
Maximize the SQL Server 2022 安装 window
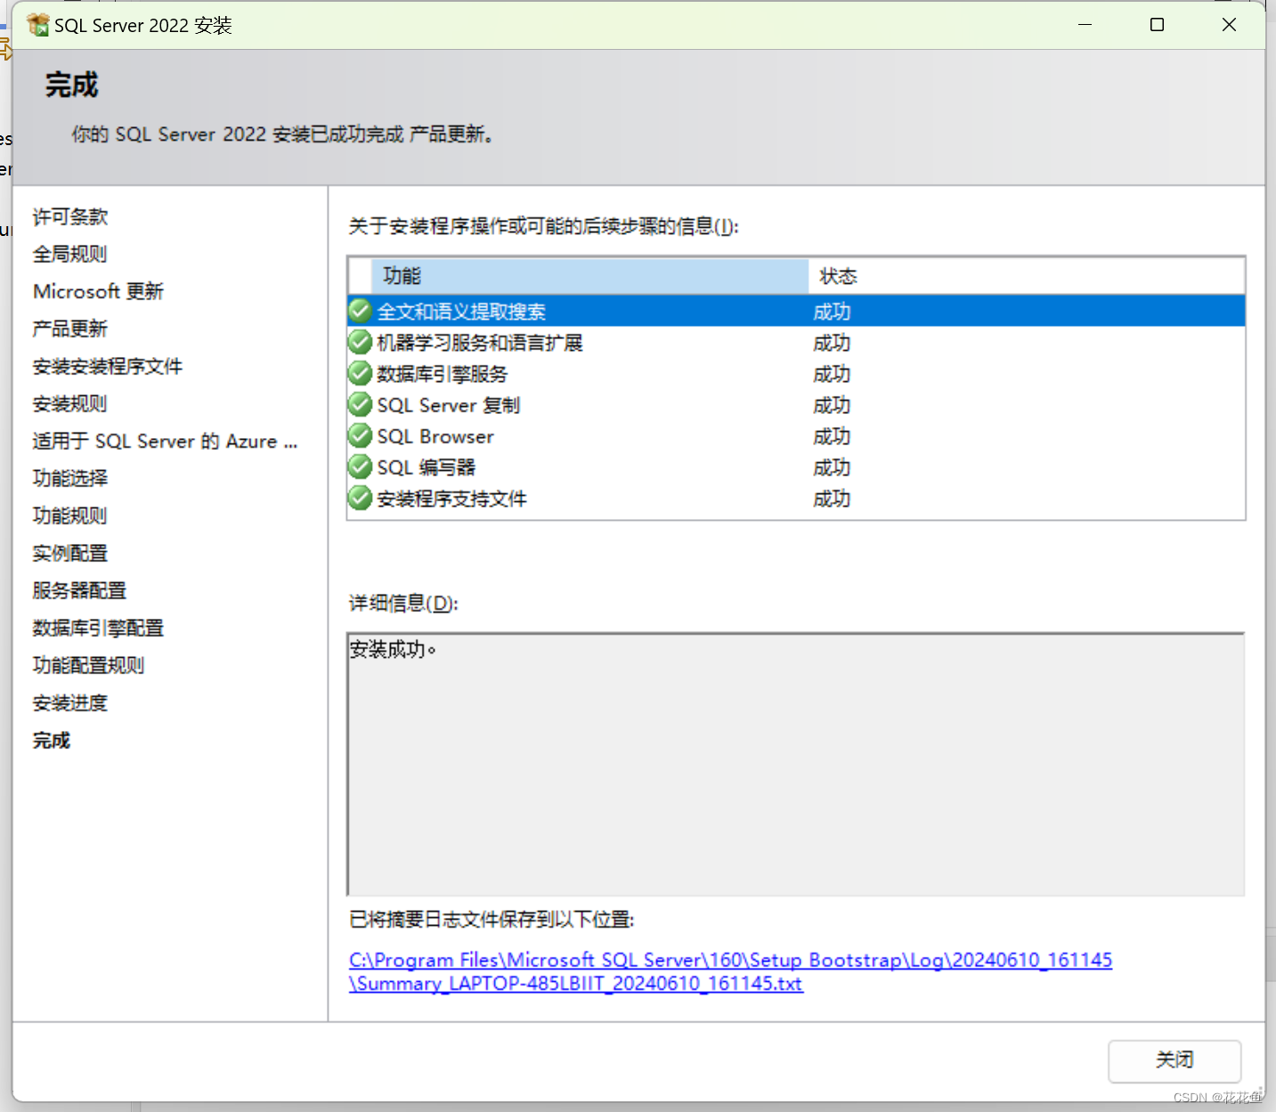(1157, 25)
